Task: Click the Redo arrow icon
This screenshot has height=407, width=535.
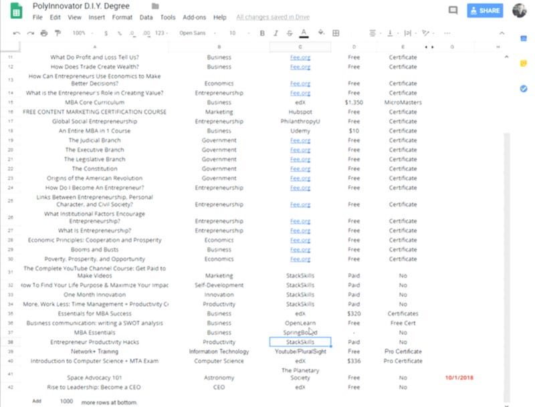Action: click(x=30, y=33)
